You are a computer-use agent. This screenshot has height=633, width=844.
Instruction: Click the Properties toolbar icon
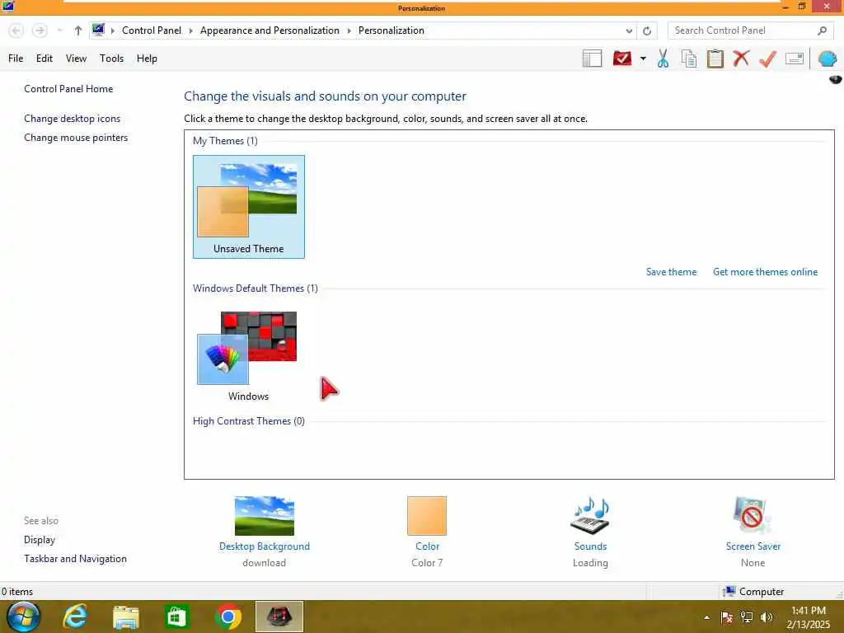click(795, 59)
